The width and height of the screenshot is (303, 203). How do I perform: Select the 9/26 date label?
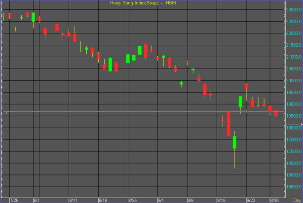[x=274, y=201]
